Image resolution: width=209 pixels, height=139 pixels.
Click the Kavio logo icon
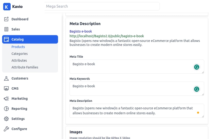(x=7, y=7)
